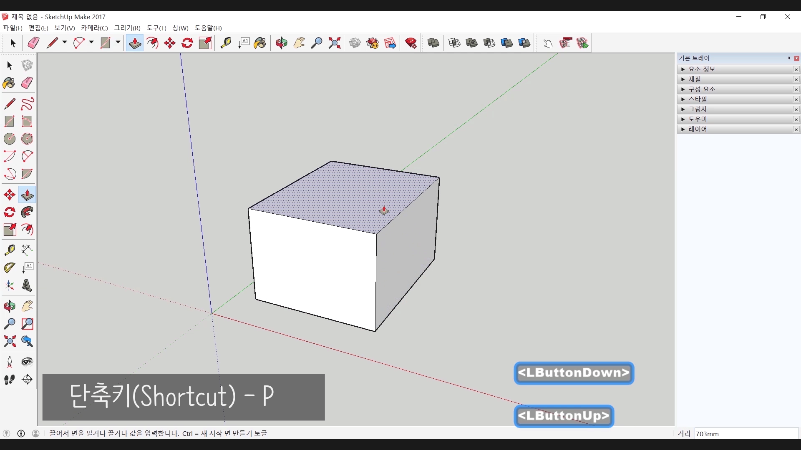Open the 카메라(C) menu
801x450 pixels.
point(94,28)
